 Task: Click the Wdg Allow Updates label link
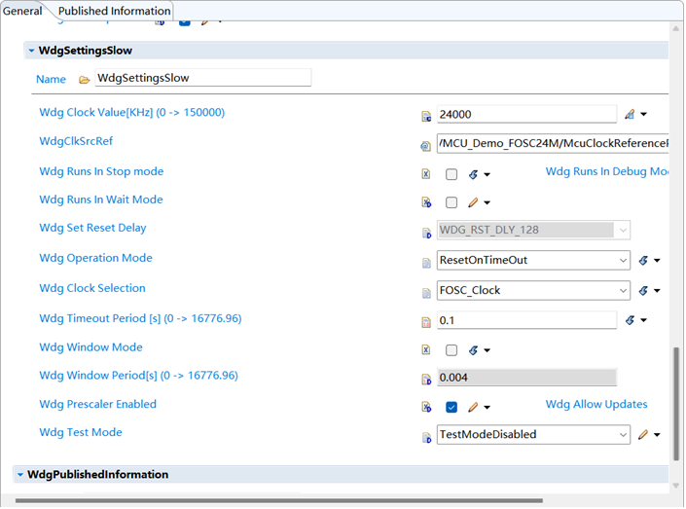pos(596,405)
